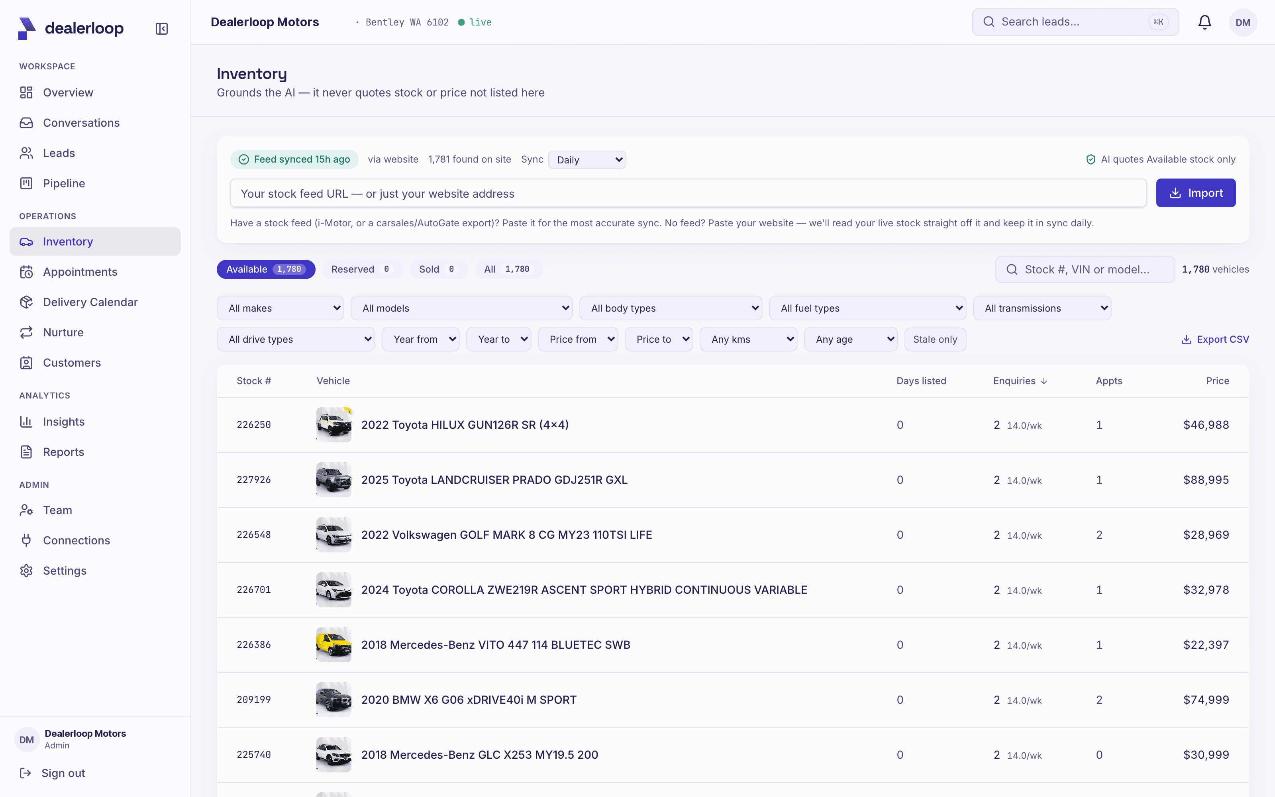Click the Export CSV link
The image size is (1275, 797).
click(1215, 340)
